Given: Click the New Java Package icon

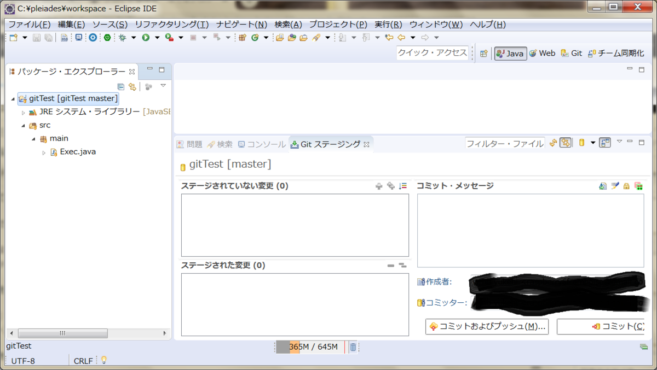Looking at the screenshot, I should (x=242, y=38).
